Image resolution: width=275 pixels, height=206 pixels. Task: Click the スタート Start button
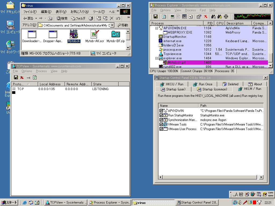pyautogui.click(x=9, y=203)
